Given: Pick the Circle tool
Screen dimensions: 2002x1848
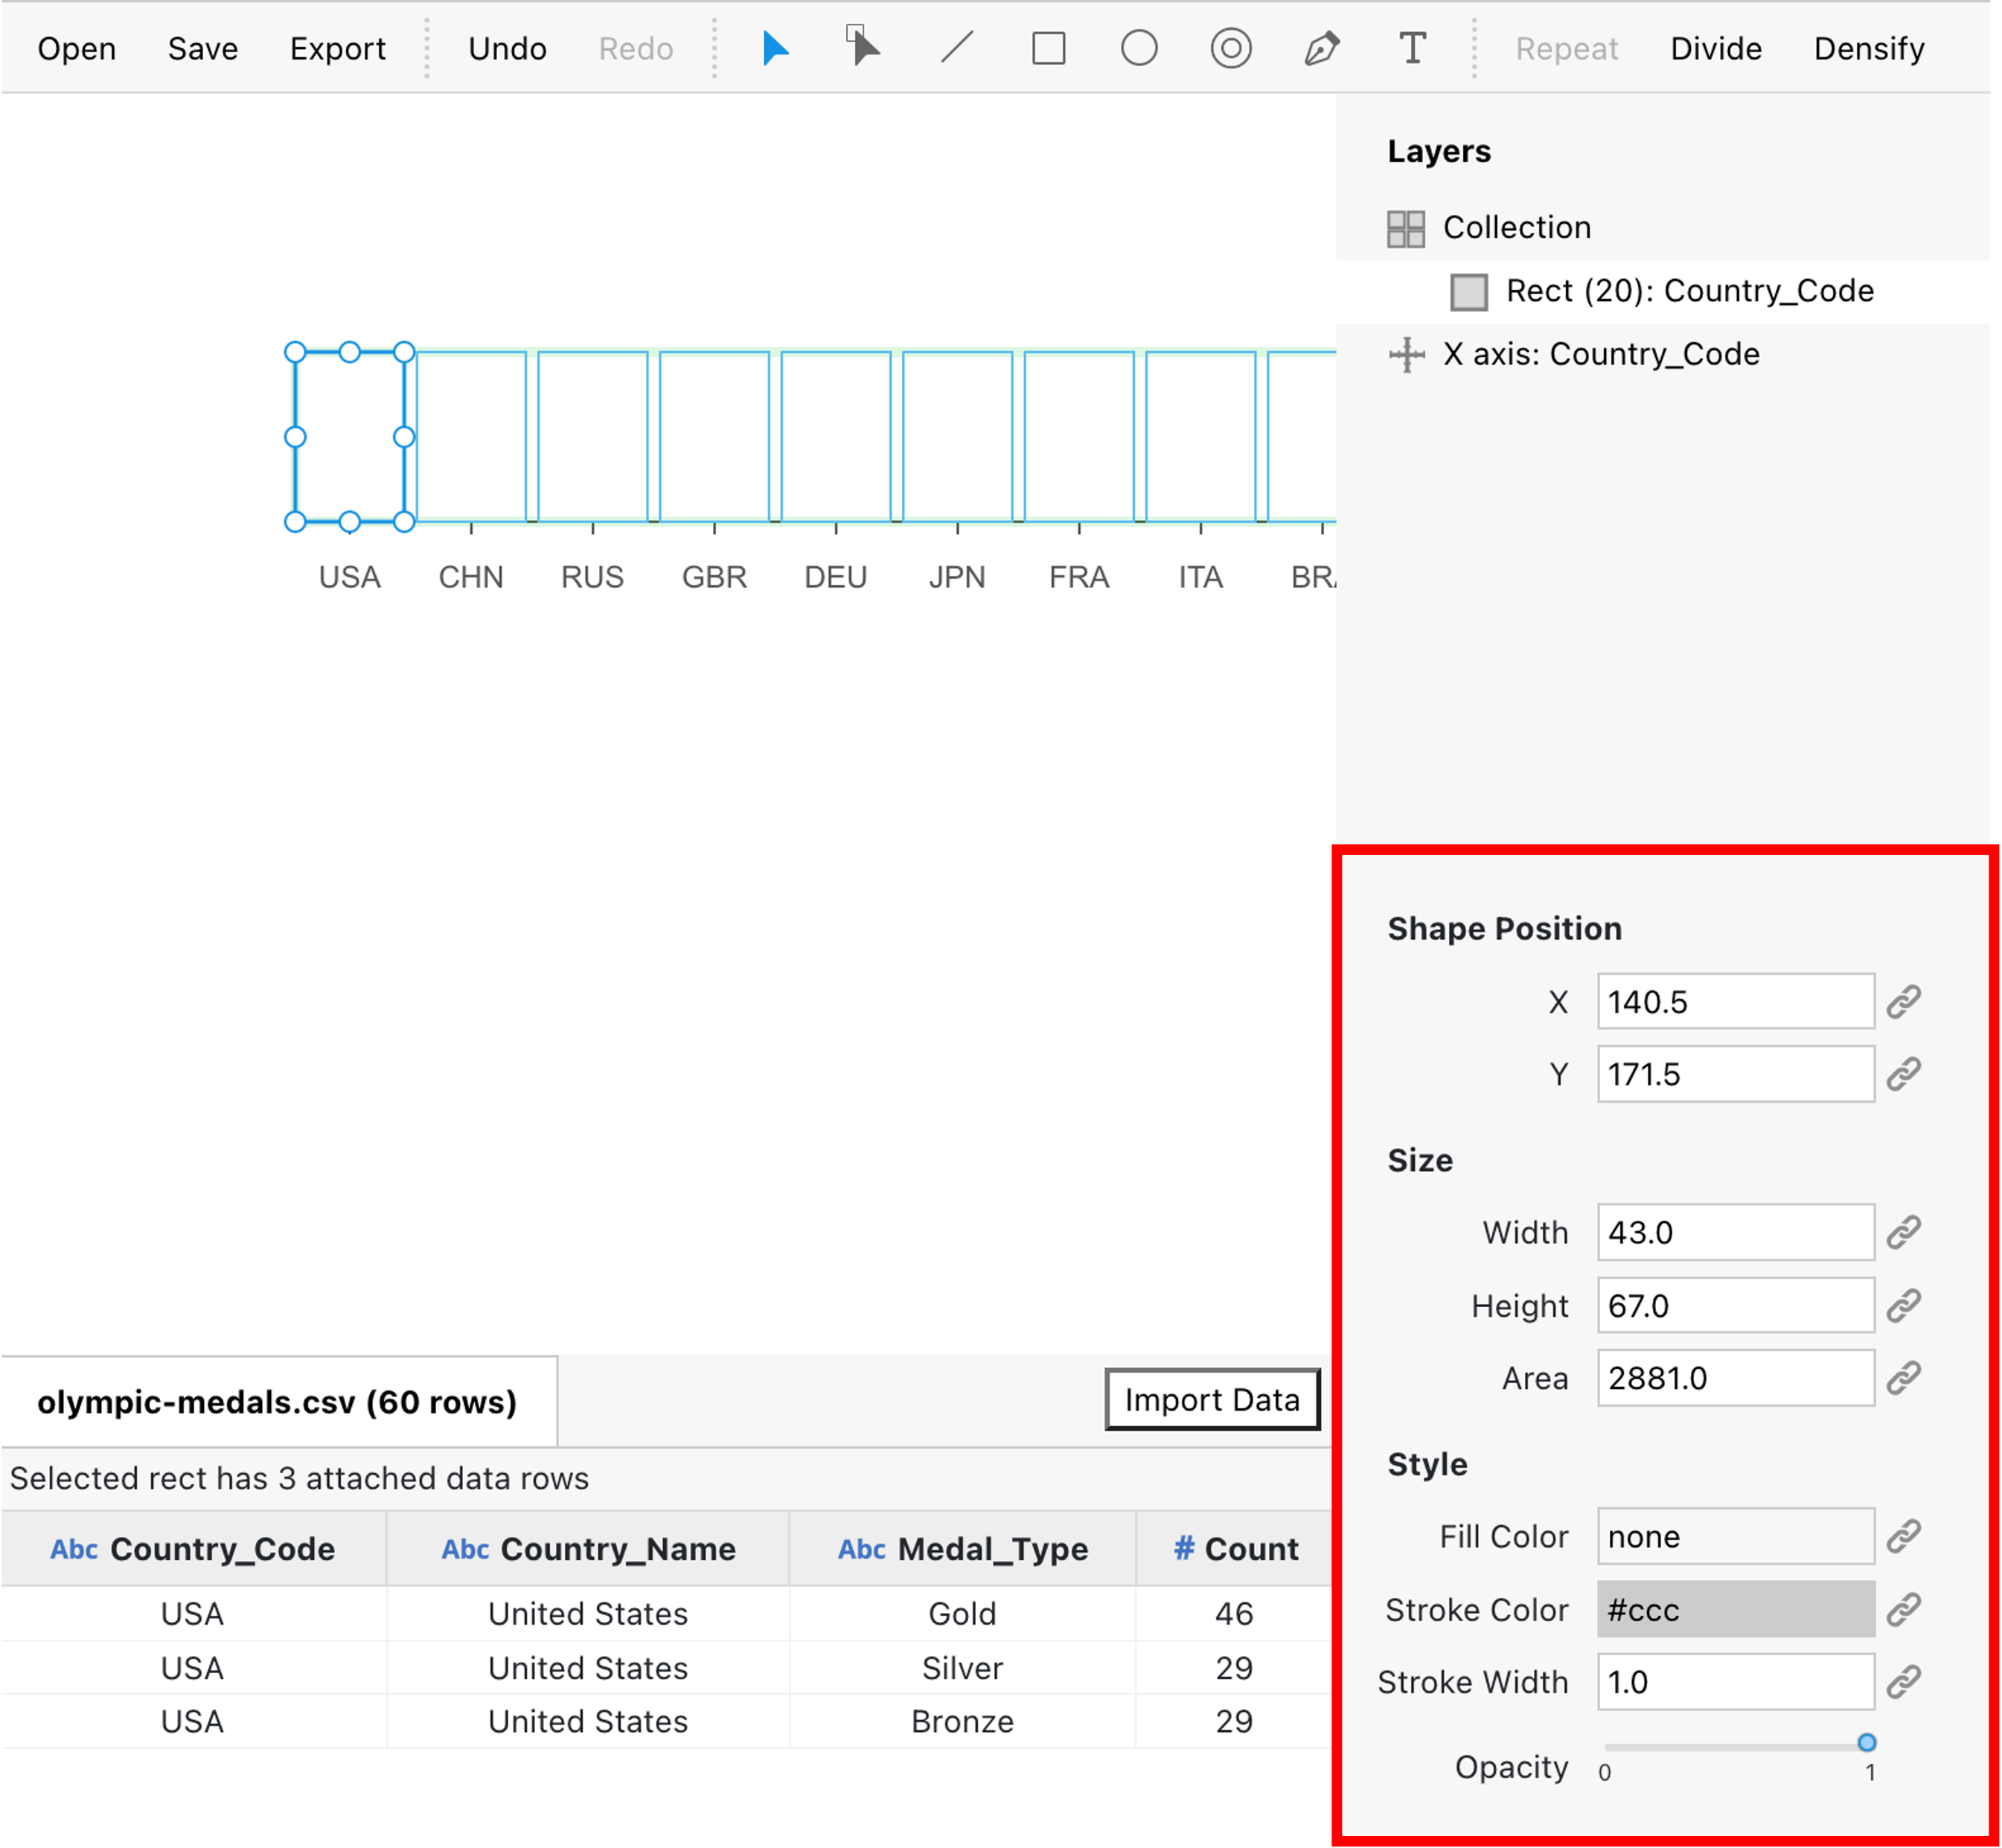Looking at the screenshot, I should pos(1139,48).
